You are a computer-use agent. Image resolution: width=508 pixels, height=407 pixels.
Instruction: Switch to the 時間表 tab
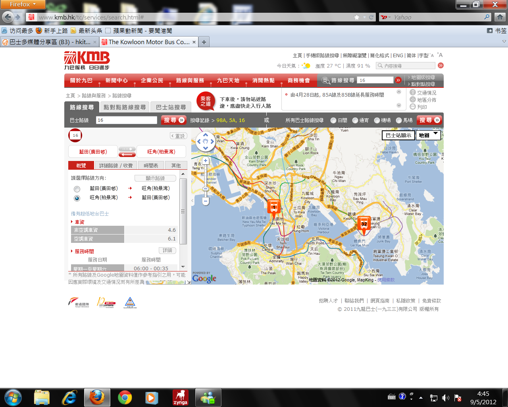coord(151,165)
